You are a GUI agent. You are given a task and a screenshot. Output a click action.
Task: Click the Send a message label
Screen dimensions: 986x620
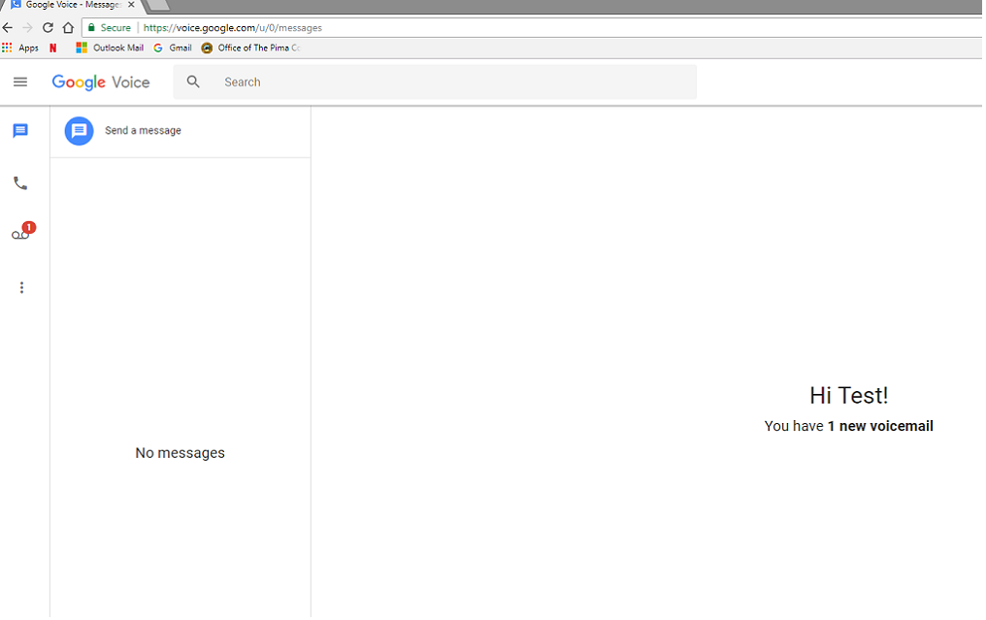143,130
